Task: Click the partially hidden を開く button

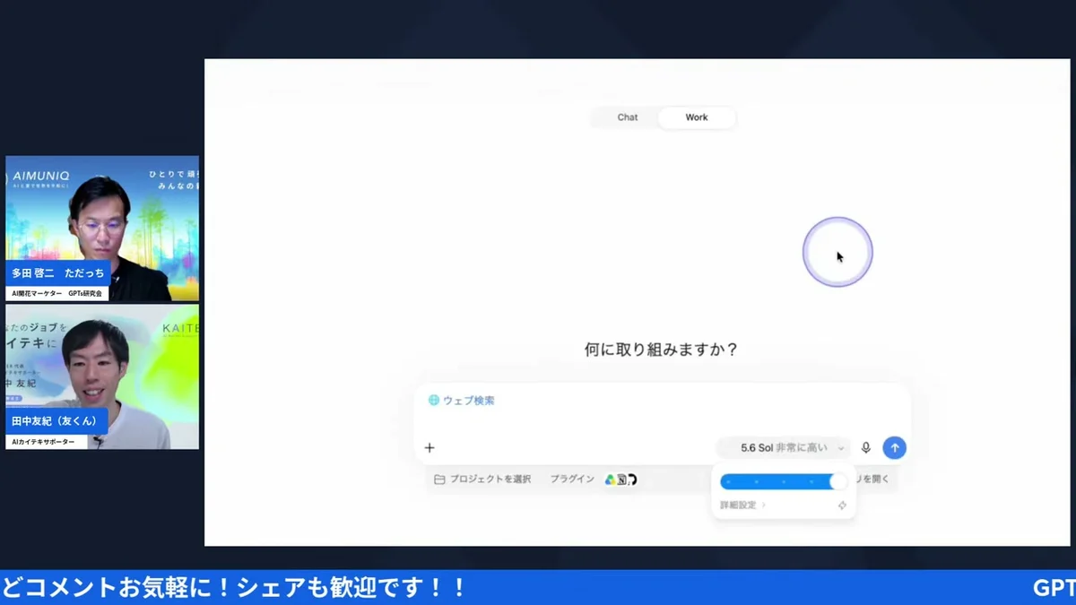Action: point(873,480)
